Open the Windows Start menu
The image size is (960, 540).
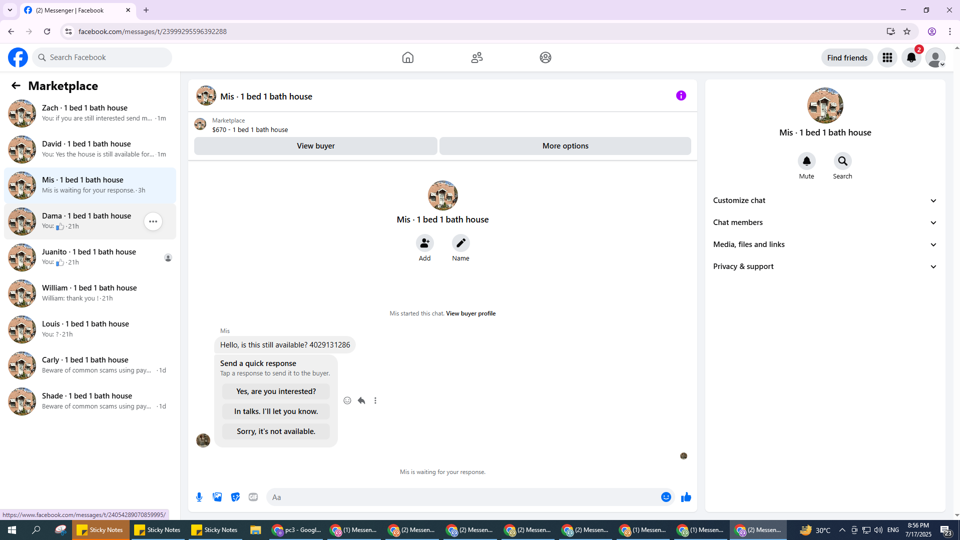pos(12,530)
